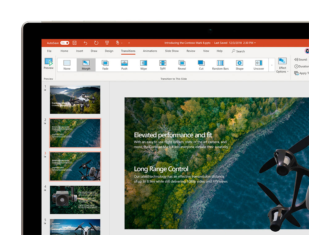This screenshot has width=309, height=235.
Task: Preview the slide transition
Action: click(49, 64)
